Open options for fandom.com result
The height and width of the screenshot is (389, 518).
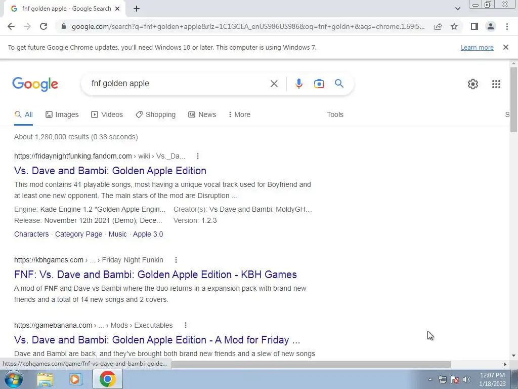point(198,156)
